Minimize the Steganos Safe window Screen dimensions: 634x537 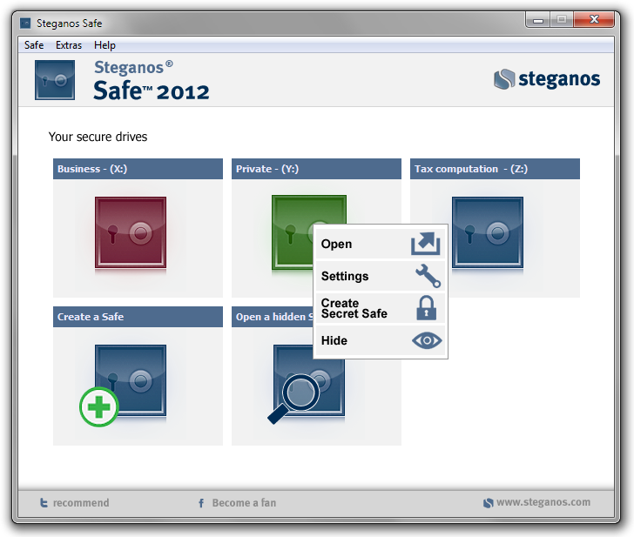pos(538,19)
